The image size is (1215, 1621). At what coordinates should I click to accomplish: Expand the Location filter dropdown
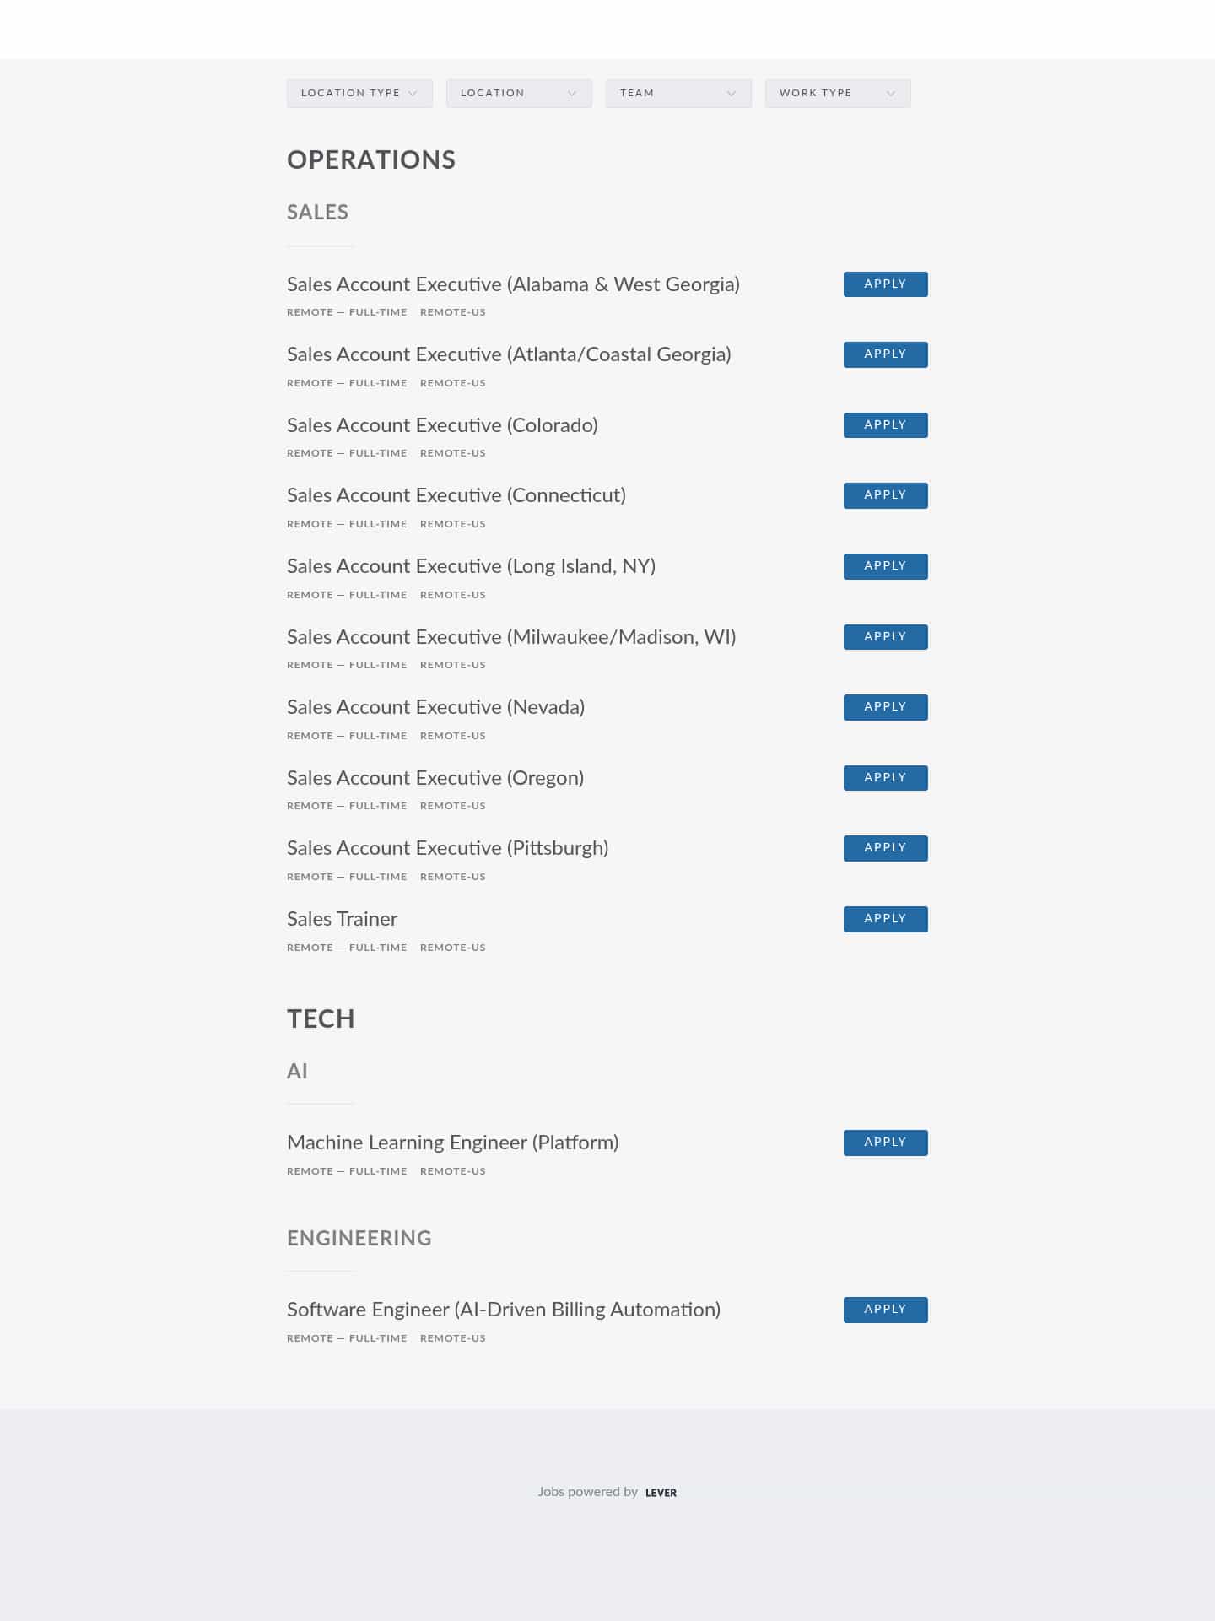pos(519,93)
